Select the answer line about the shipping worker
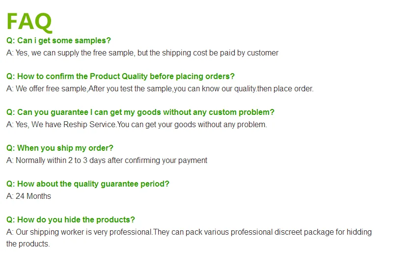414x272 pixels. point(189,232)
